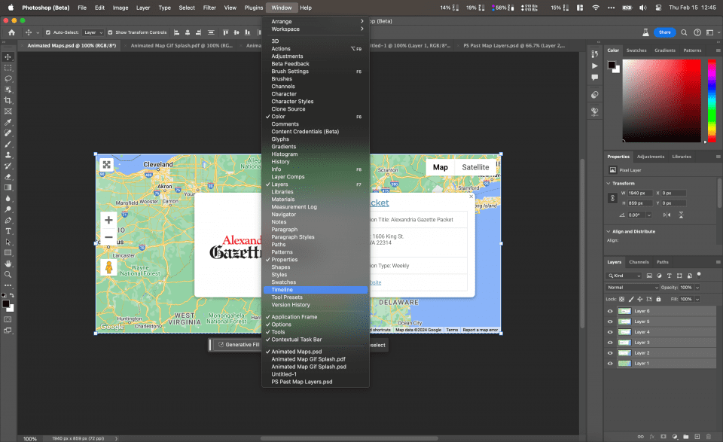Open the Opacity dropdown in Layers panel
723x442 pixels.
[697, 288]
